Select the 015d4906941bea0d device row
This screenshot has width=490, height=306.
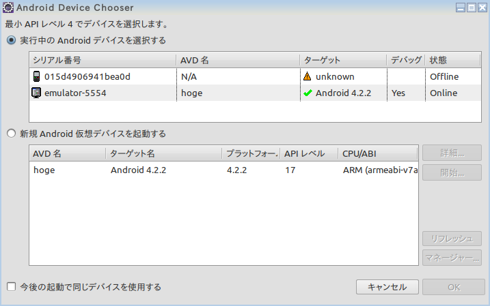[255, 76]
